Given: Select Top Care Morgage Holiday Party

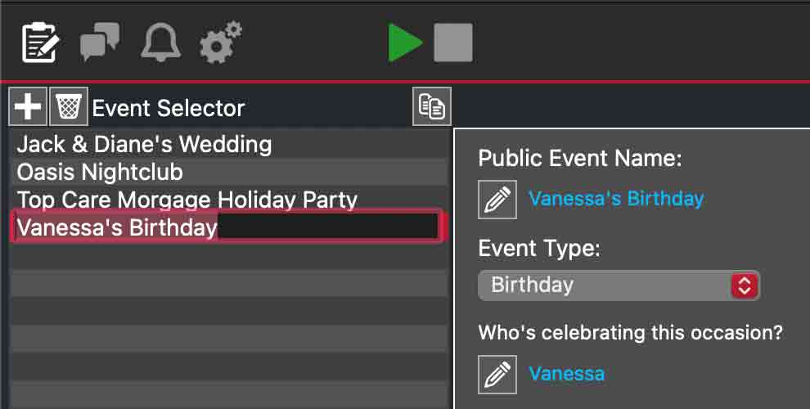Looking at the screenshot, I should pos(187,200).
